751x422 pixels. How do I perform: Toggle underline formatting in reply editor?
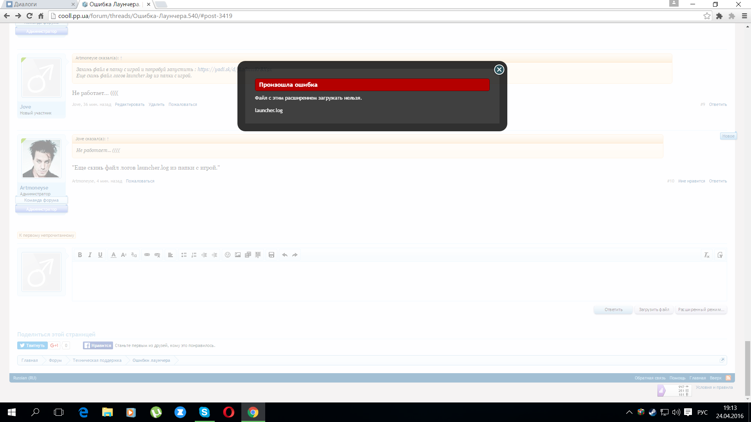[x=100, y=255]
